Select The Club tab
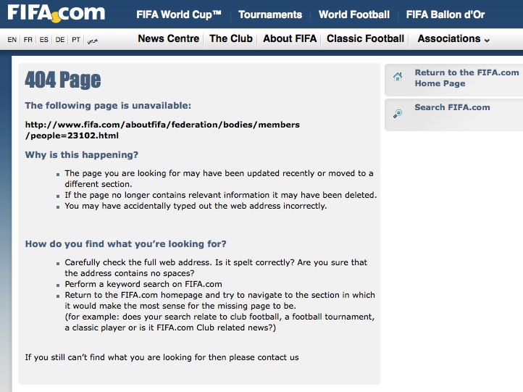The width and height of the screenshot is (523, 392). (x=231, y=38)
